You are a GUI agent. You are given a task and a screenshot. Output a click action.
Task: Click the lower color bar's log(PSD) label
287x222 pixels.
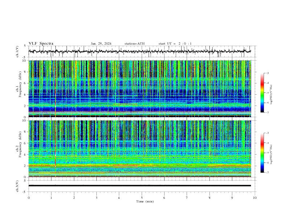point(271,155)
